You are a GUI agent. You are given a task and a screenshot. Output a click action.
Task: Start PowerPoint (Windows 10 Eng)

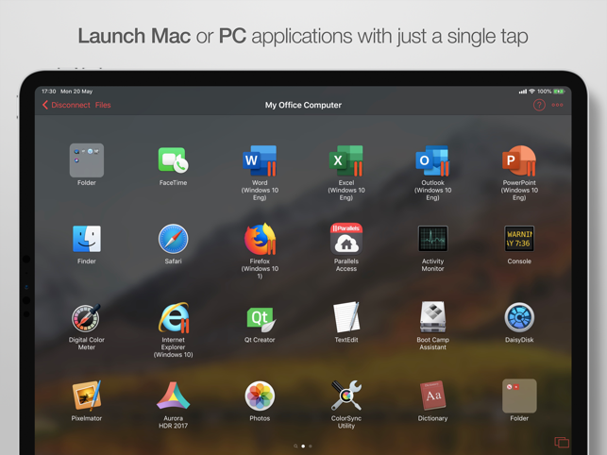click(519, 160)
